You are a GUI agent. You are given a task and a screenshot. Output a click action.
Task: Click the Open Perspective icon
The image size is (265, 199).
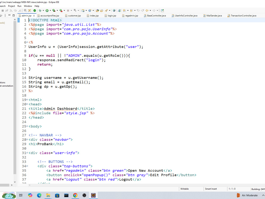(162, 11)
